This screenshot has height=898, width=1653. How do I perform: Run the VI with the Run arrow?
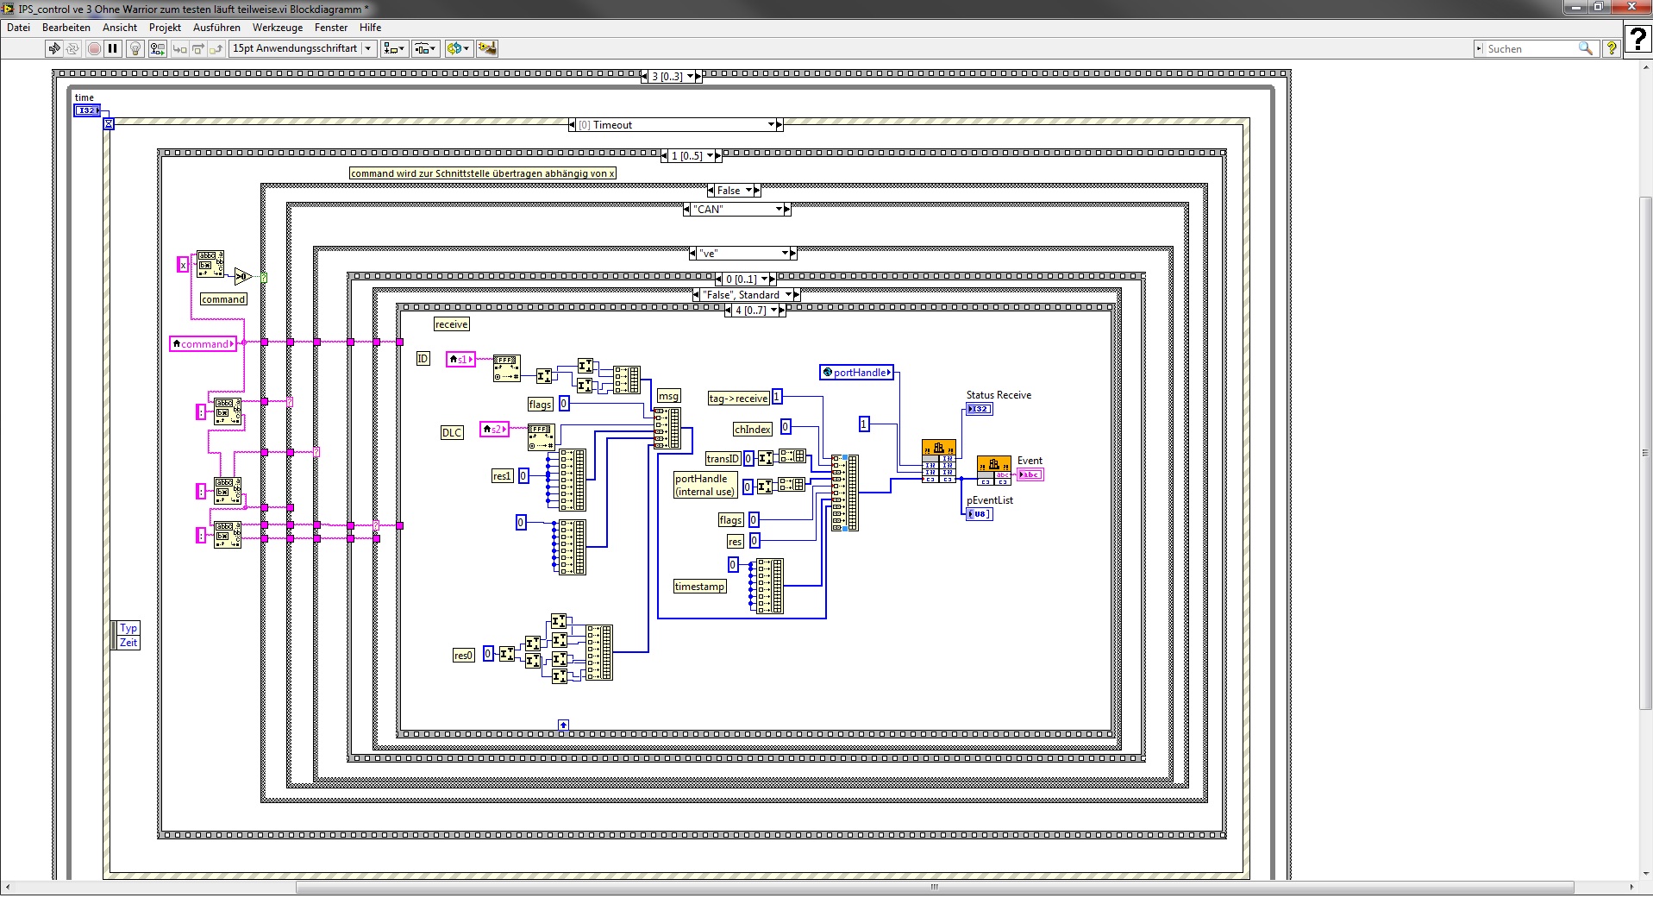54,48
